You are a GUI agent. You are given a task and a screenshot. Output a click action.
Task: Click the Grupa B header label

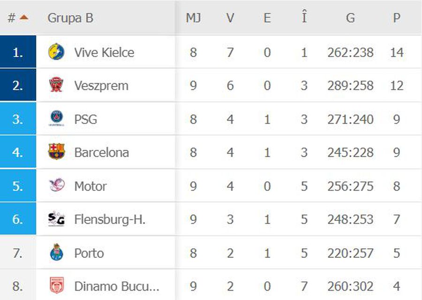70,18
